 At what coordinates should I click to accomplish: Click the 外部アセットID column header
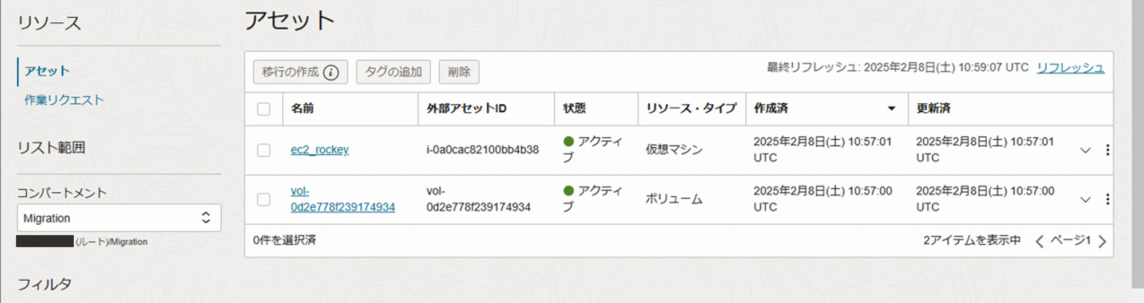[x=466, y=108]
